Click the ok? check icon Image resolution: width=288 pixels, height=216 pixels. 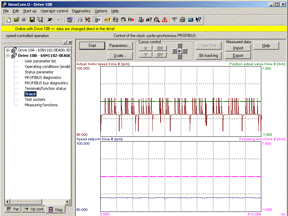149,20
